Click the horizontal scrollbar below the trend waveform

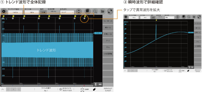point(47,85)
